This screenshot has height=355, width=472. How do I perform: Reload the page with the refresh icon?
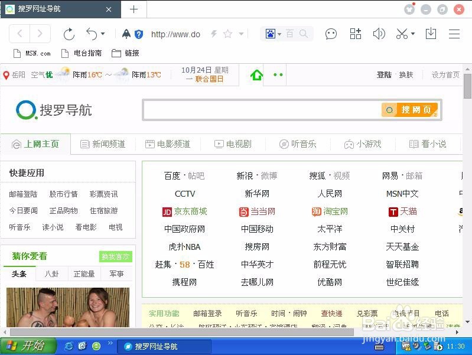pos(69,34)
